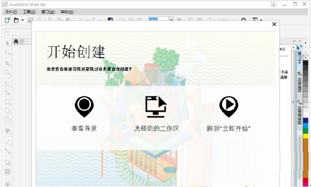
Task: Pick the yellow color swatch
Action: click(306, 136)
